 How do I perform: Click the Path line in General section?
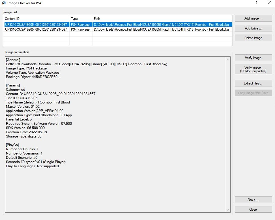click(x=87, y=64)
